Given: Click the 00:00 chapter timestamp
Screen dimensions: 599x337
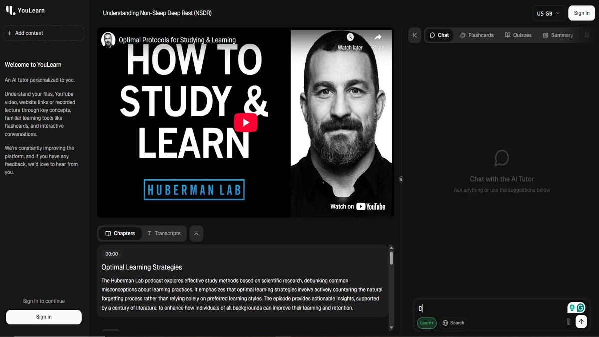Looking at the screenshot, I should pyautogui.click(x=112, y=254).
